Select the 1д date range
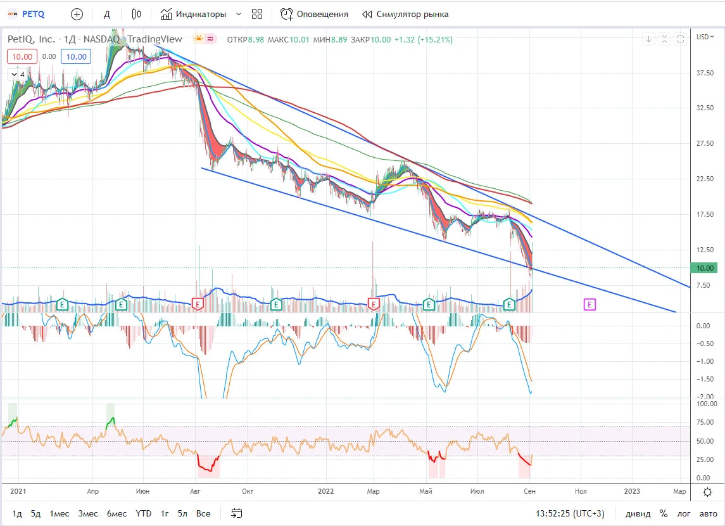The width and height of the screenshot is (725, 526). click(x=17, y=513)
